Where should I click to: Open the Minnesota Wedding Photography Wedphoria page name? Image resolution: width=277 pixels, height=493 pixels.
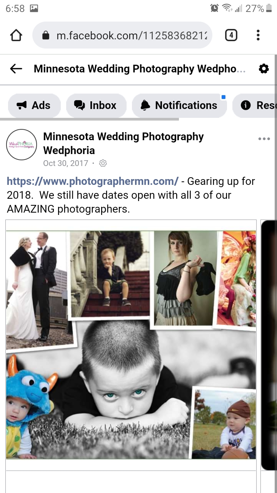click(x=123, y=143)
